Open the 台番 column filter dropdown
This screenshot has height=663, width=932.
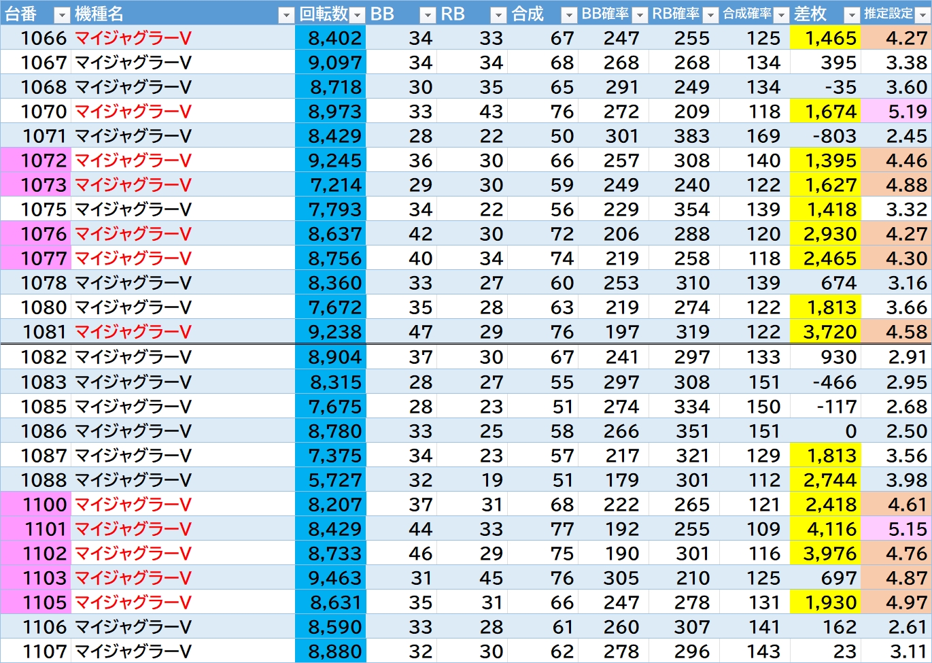point(62,14)
